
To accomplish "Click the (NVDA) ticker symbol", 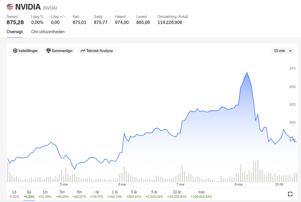I will [x=50, y=8].
